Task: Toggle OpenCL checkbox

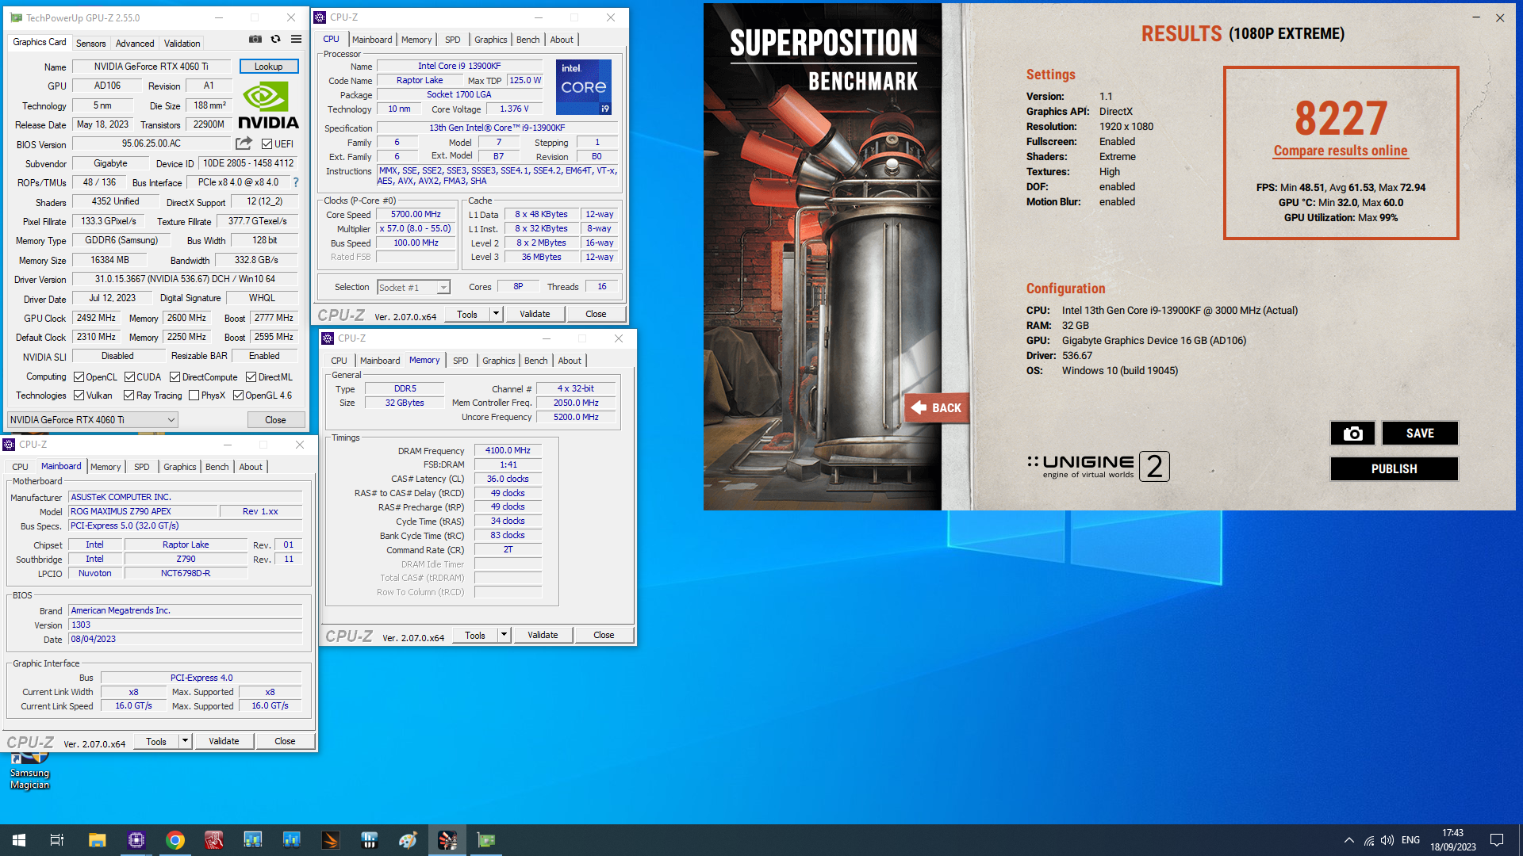Action: [x=79, y=377]
